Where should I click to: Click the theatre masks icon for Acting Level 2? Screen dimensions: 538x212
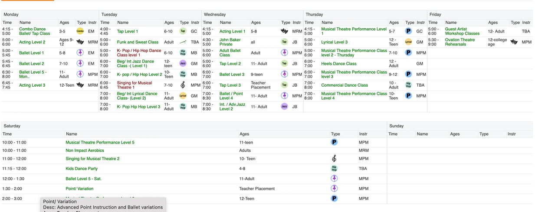80,42
